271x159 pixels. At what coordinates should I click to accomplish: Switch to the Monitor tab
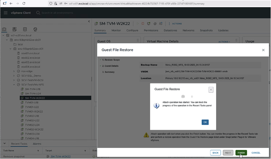(116, 30)
